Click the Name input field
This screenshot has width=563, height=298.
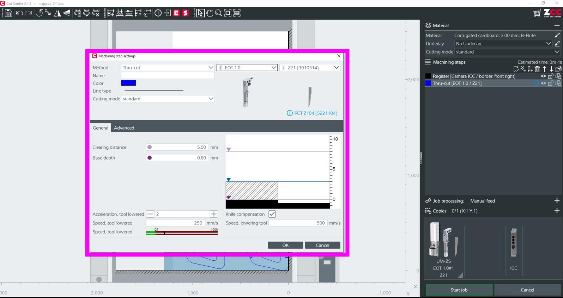168,75
